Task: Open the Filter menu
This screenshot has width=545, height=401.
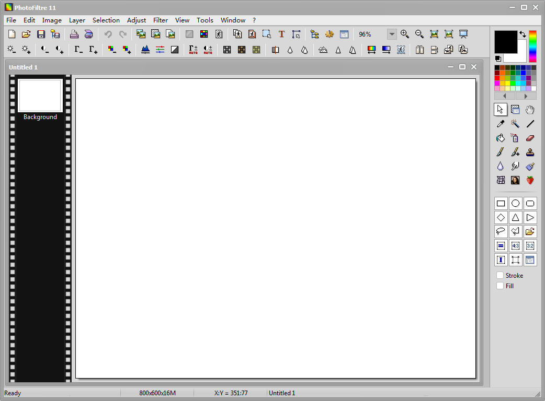Action: pos(160,20)
